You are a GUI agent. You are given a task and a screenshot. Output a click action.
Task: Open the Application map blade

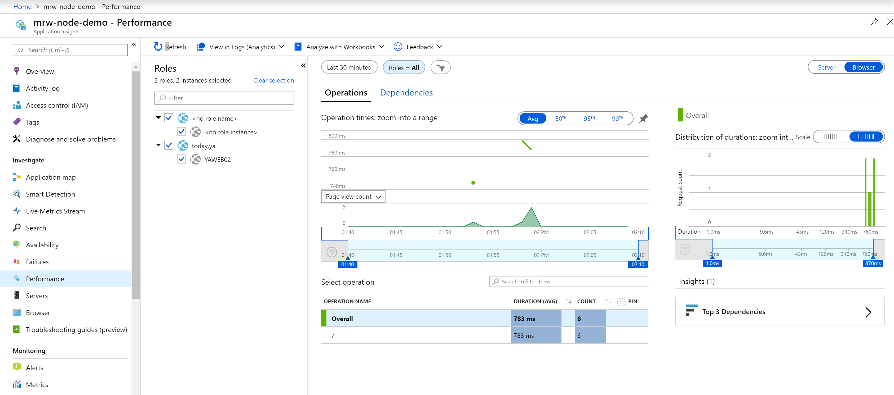coord(51,177)
